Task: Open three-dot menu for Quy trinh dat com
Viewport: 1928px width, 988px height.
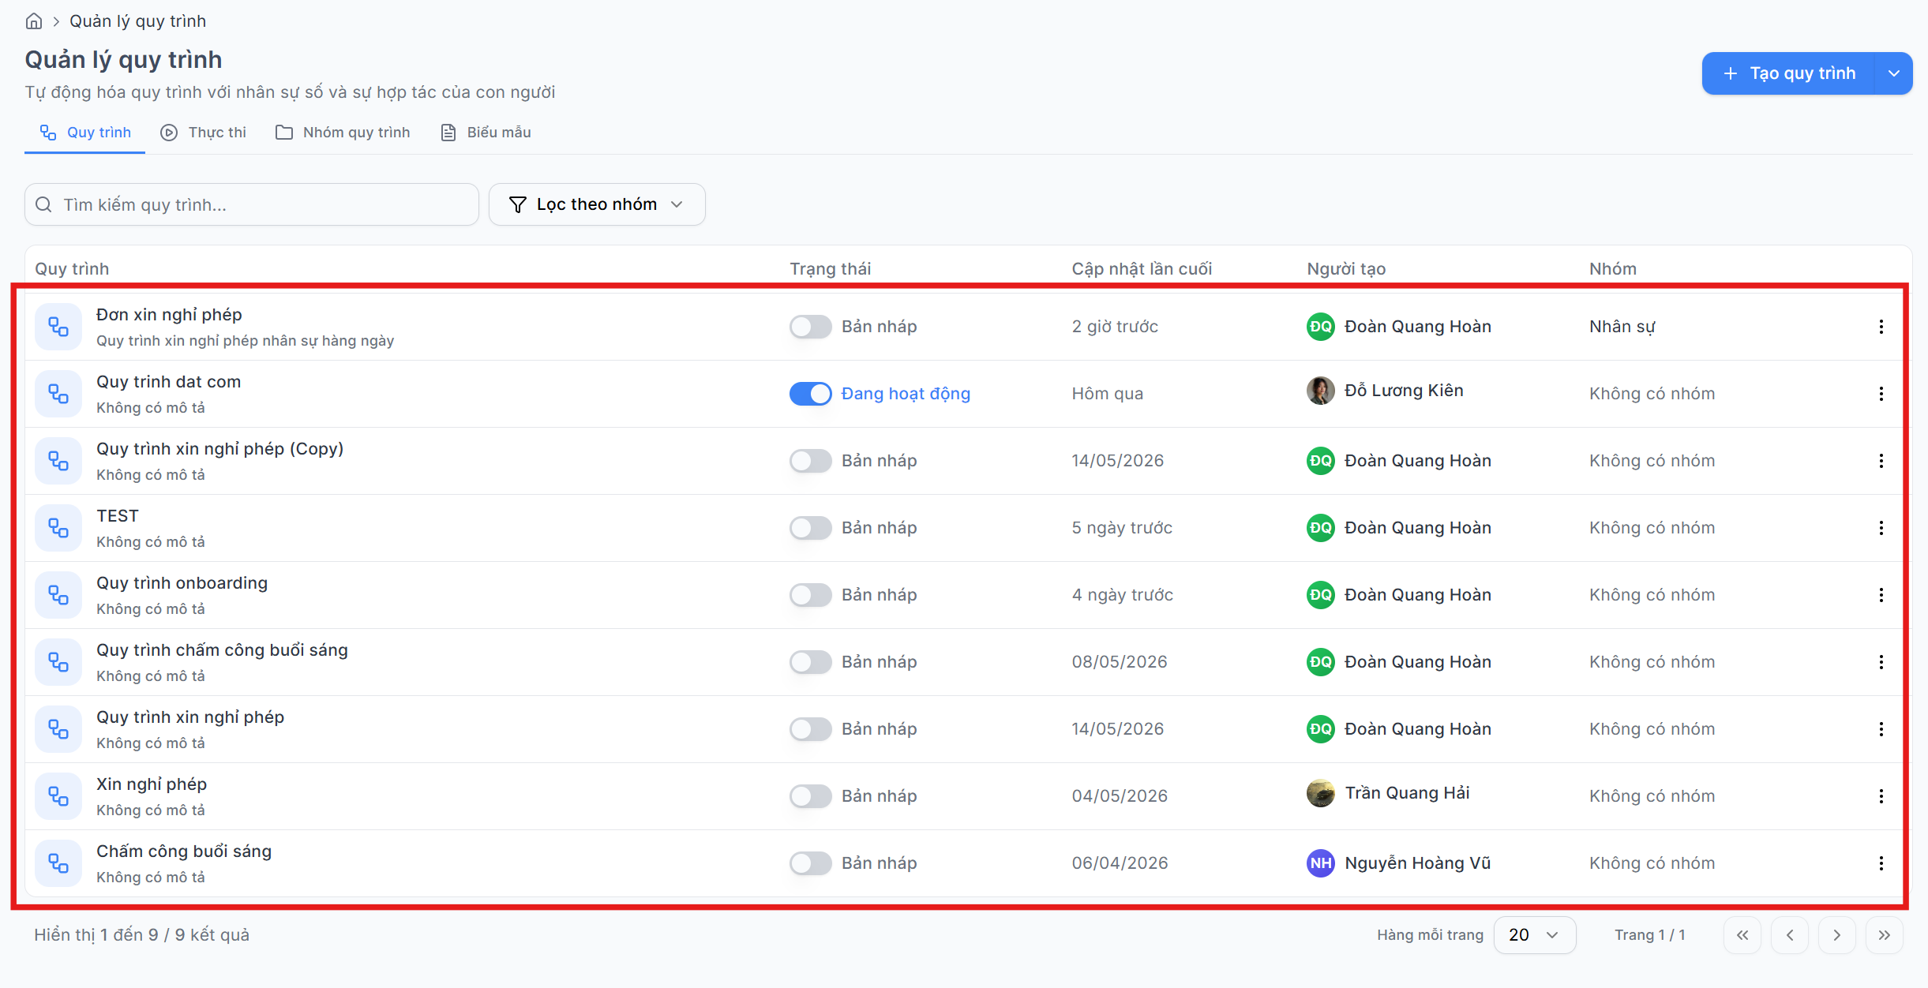Action: (1881, 394)
